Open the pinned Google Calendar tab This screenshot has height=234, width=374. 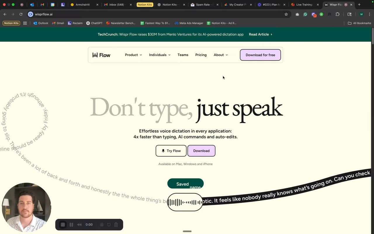[x=53, y=5]
